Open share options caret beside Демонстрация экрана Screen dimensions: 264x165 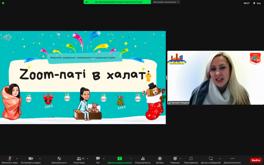131,159
